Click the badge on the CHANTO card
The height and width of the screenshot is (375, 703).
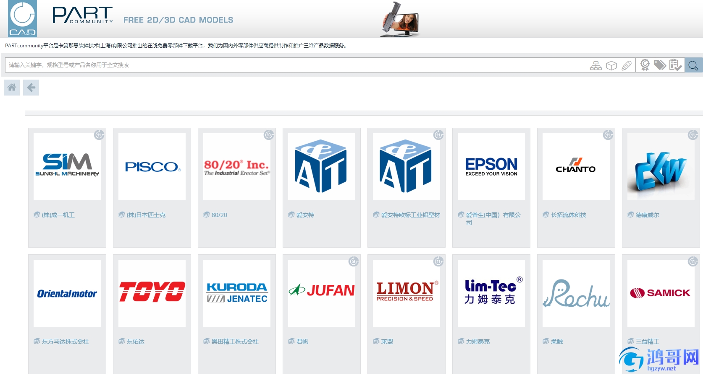click(608, 135)
